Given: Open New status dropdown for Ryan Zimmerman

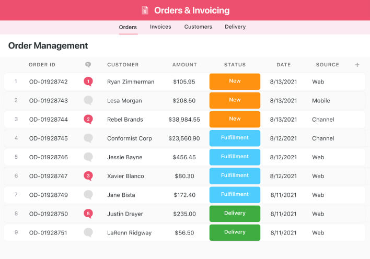Looking at the screenshot, I should (235, 81).
